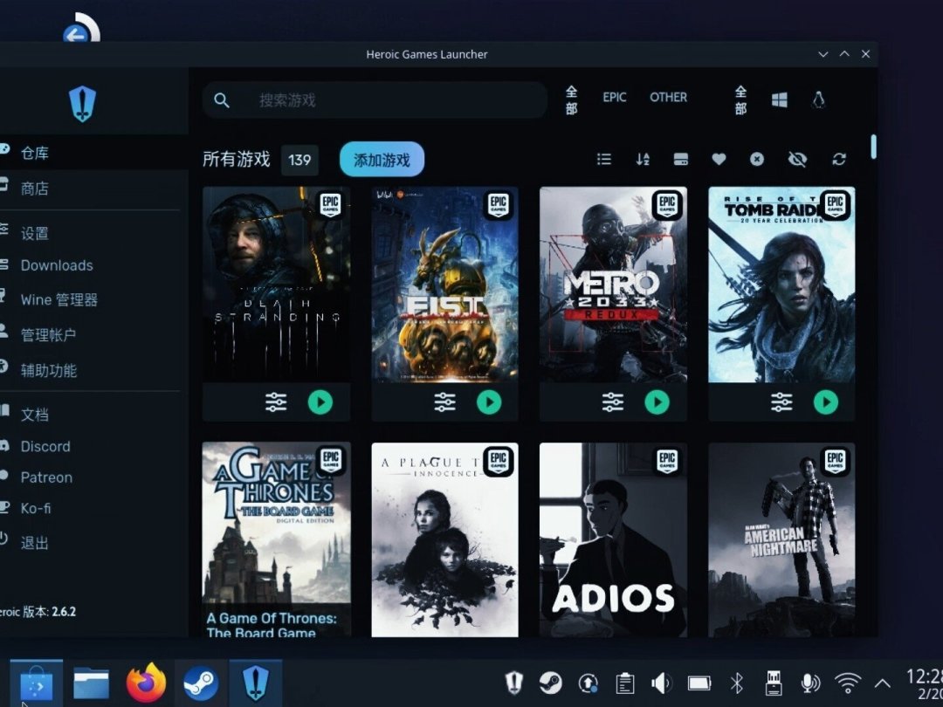943x707 pixels.
Task: Click the 添加游戏 button
Action: 382,160
